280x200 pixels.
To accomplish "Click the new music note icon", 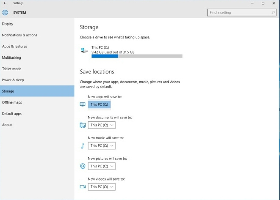I will [x=83, y=146].
